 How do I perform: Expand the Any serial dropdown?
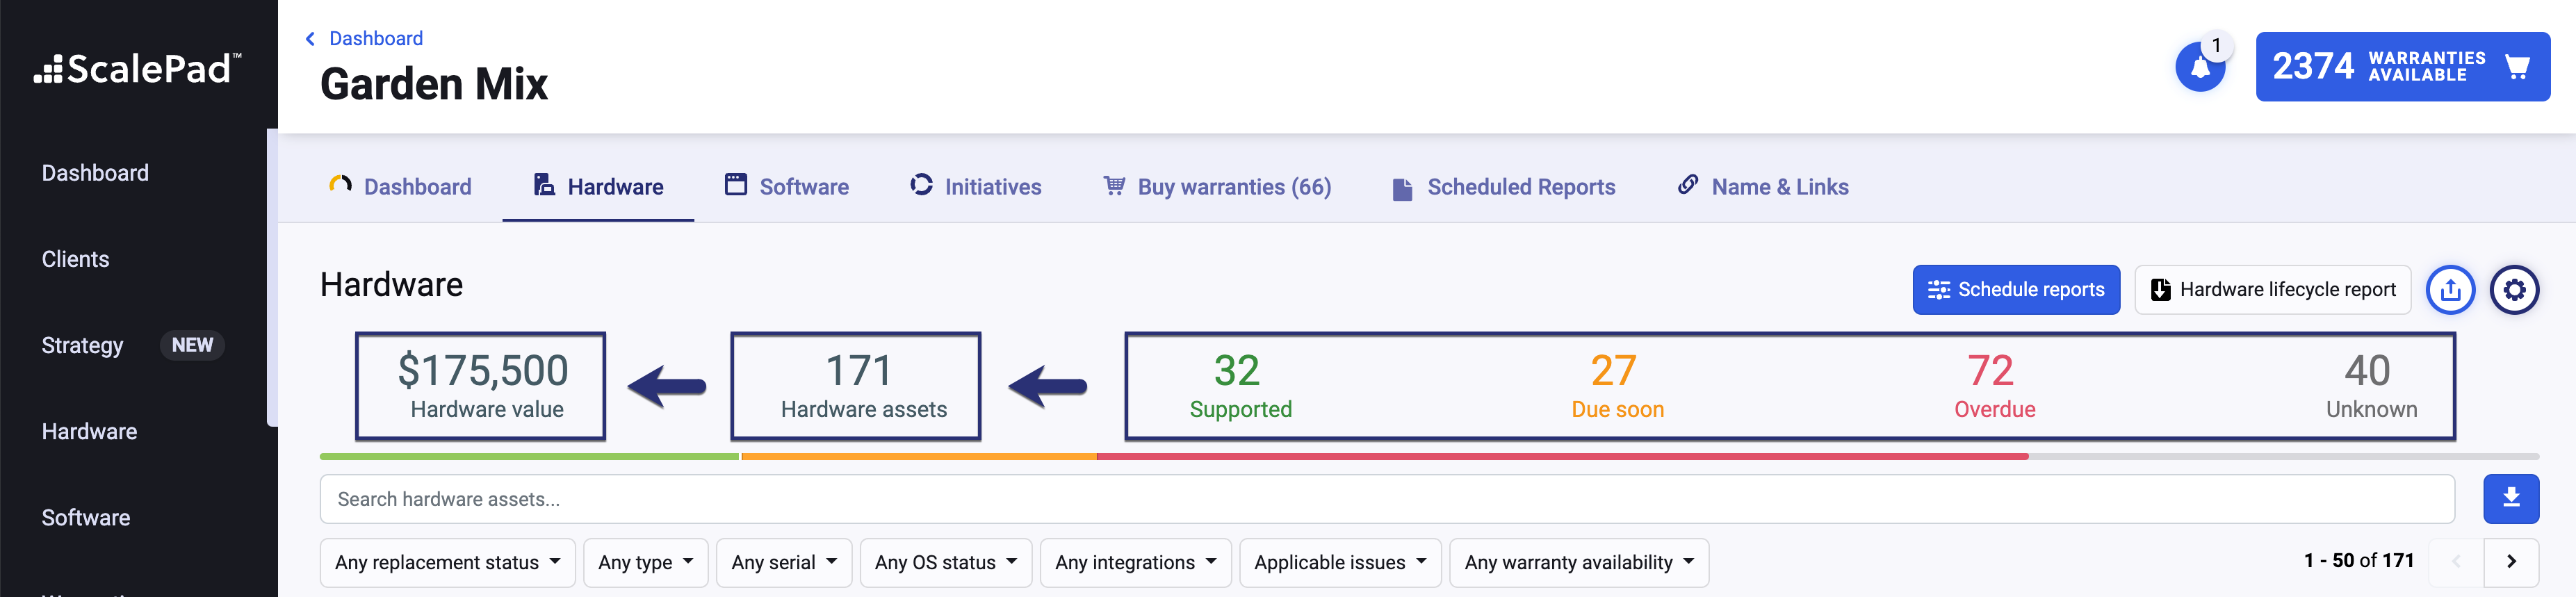click(784, 563)
